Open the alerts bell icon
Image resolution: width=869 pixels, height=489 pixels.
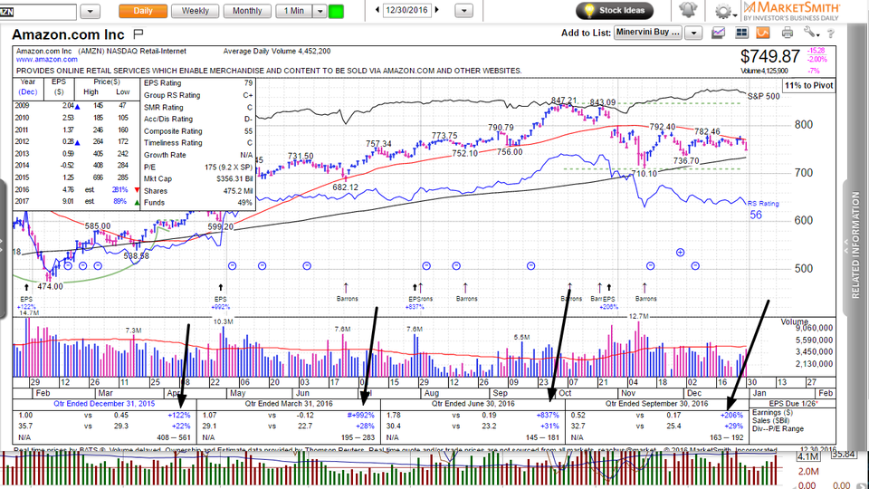point(688,11)
